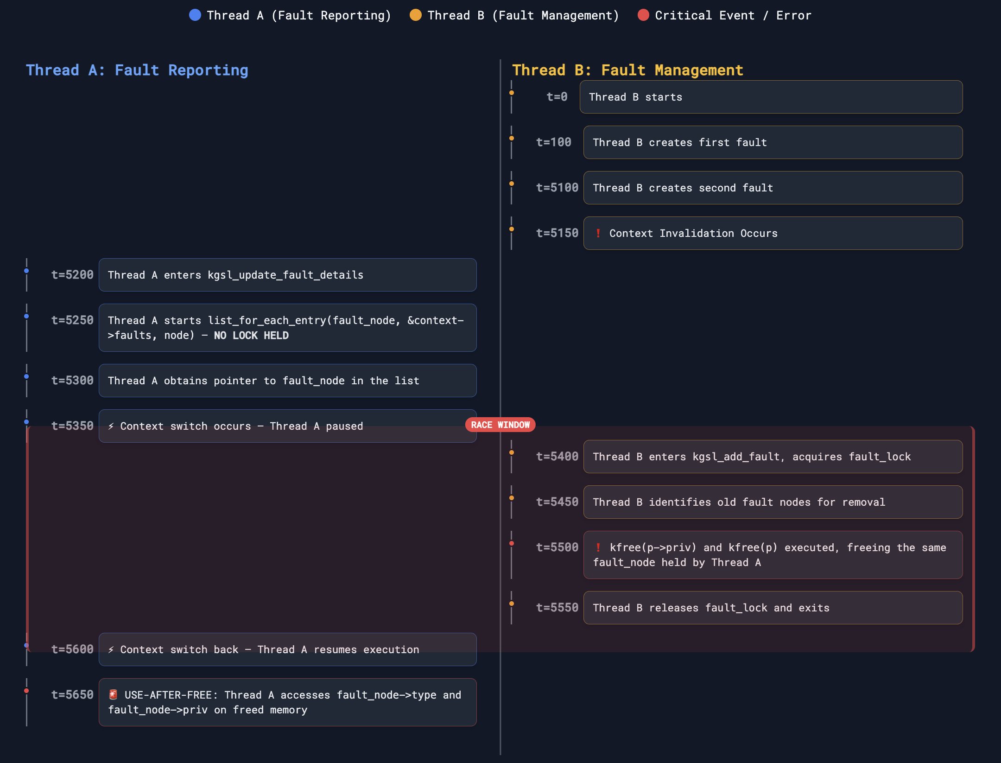
Task: Click the RACE WINDOW badge
Action: [500, 425]
